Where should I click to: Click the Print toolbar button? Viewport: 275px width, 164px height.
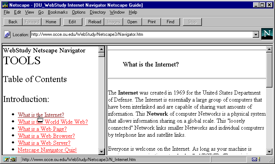pos(151,22)
